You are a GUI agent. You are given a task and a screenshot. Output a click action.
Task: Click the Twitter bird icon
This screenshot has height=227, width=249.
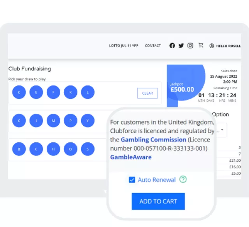(x=181, y=46)
